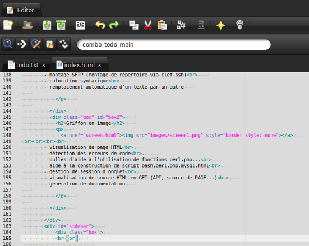
Task: Paste from clipboard icon
Action: (x=162, y=25)
